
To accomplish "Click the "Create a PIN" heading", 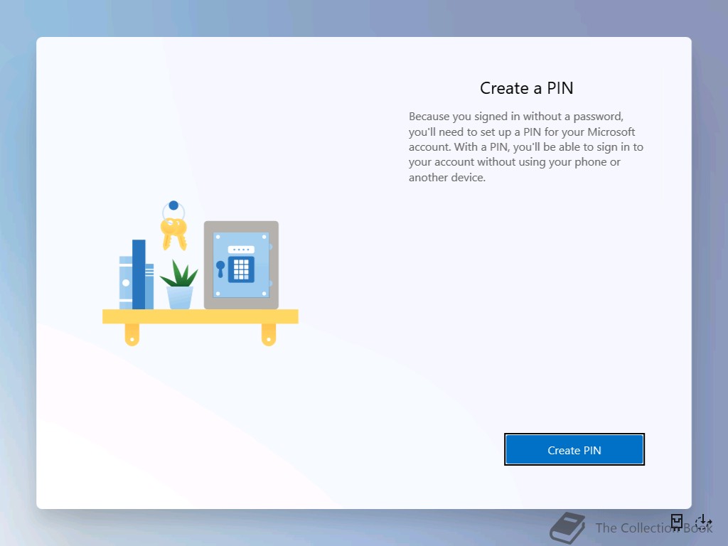I will pyautogui.click(x=527, y=87).
